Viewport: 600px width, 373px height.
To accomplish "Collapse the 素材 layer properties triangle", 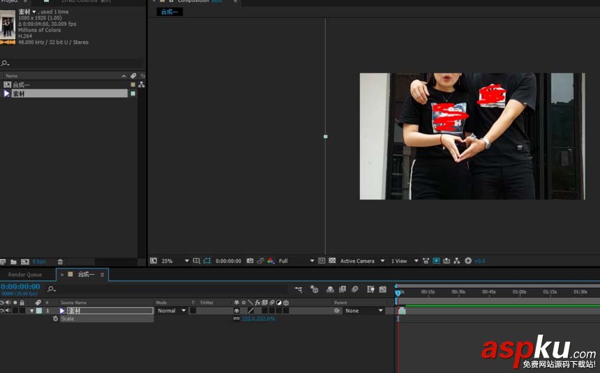I will (32, 311).
